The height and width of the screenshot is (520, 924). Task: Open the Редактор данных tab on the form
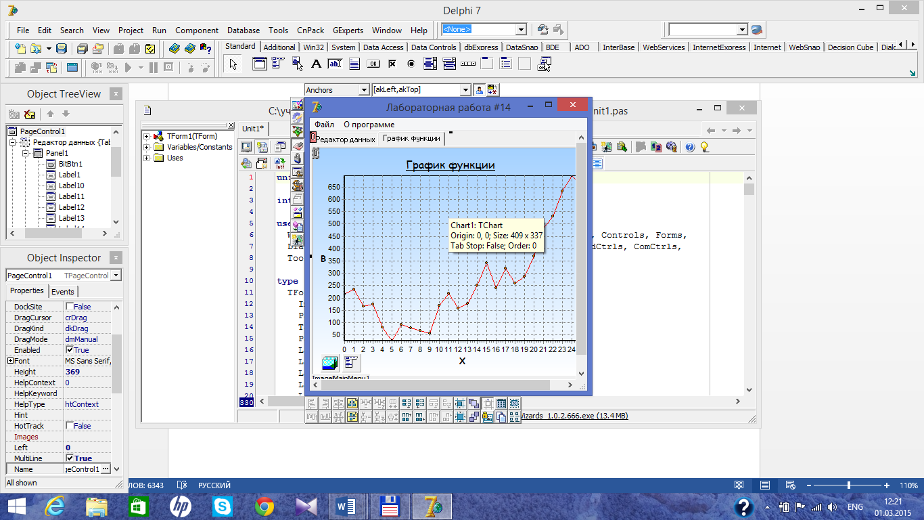(x=346, y=139)
